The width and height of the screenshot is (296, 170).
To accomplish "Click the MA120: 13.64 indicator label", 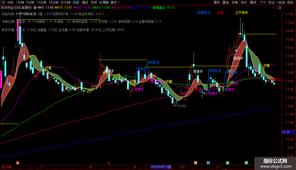I will [x=121, y=8].
